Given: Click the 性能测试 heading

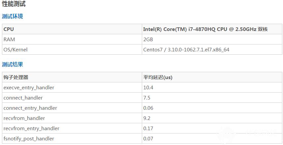Looking at the screenshot, I should tap(14, 4).
